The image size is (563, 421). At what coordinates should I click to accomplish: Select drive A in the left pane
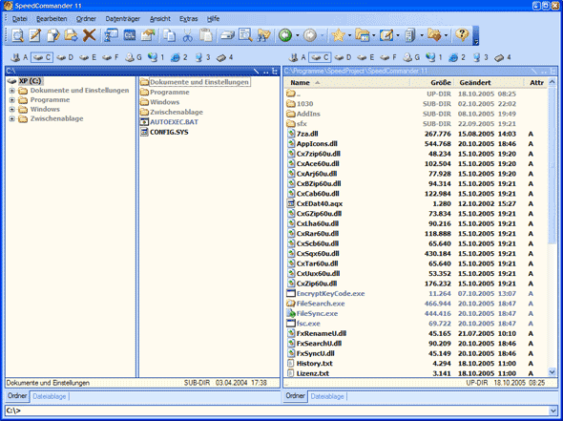(x=19, y=57)
